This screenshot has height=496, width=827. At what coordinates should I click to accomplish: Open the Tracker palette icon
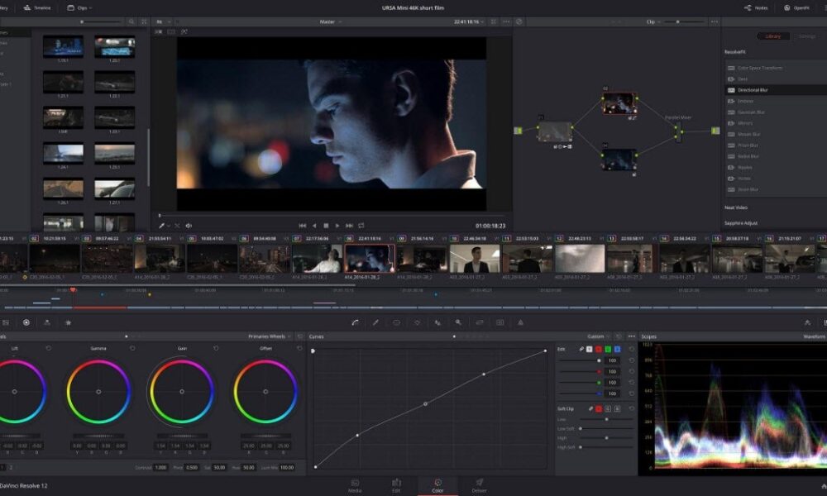417,322
